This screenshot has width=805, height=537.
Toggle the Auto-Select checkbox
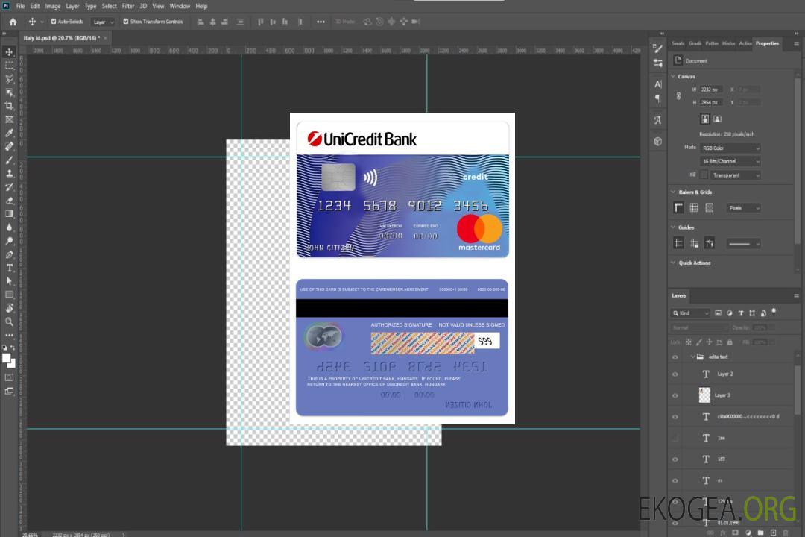[54, 22]
